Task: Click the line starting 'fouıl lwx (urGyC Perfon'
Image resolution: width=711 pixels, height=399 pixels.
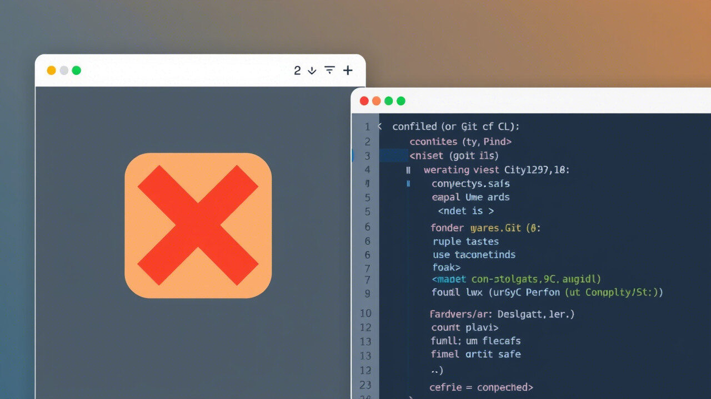Action: tap(547, 292)
